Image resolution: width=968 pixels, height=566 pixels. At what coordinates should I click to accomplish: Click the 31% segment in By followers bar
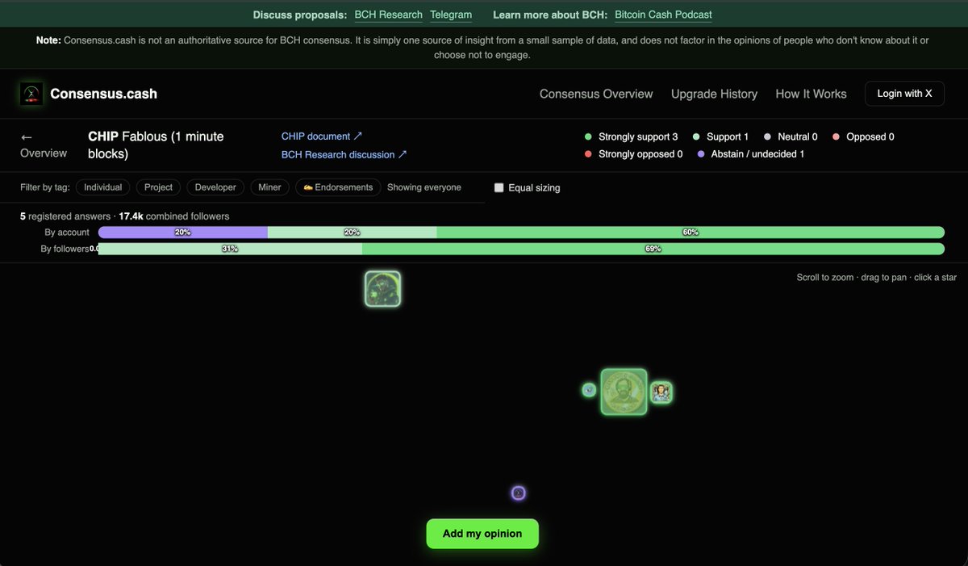[230, 249]
